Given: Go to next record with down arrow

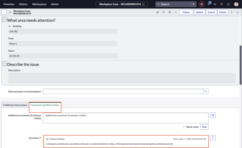Looking at the screenshot, I should tap(238, 12).
